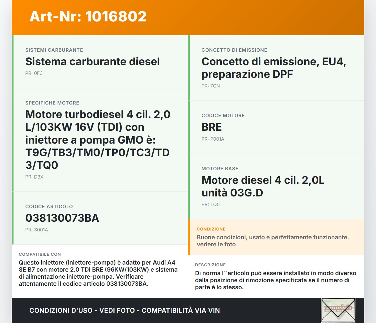
Task: Click the footer 'CONDIZIONI D'USO - VEDI FOTO' text
Action: click(124, 310)
